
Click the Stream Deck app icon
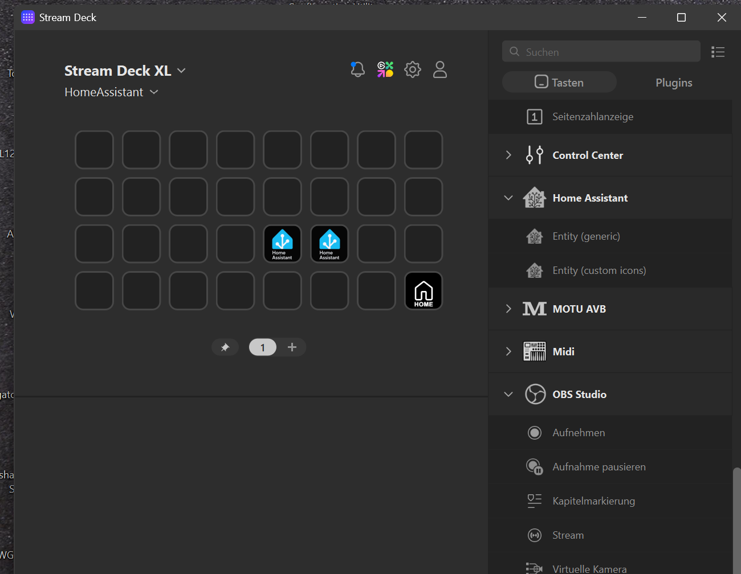click(28, 17)
